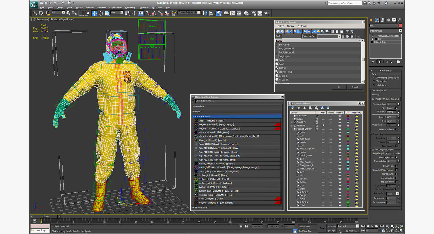Click the Play Animation button

coord(372,226)
